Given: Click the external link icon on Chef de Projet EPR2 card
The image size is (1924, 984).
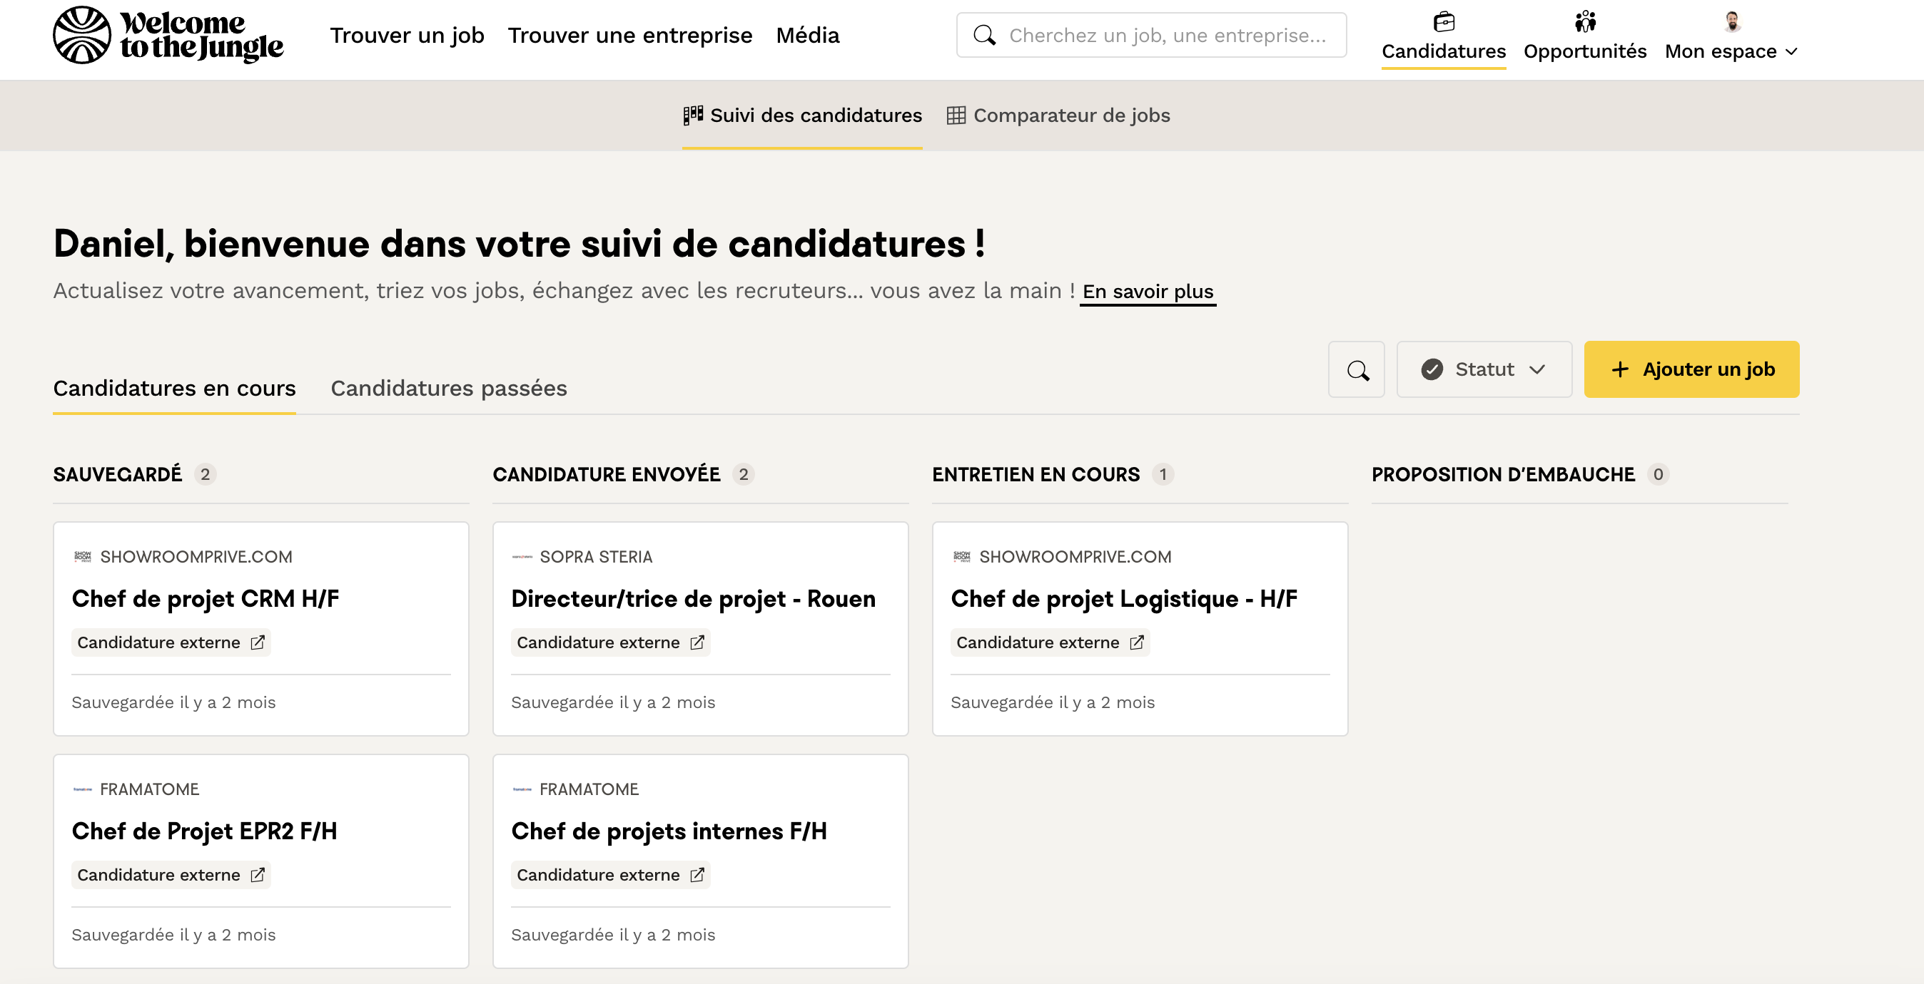Looking at the screenshot, I should (x=258, y=874).
